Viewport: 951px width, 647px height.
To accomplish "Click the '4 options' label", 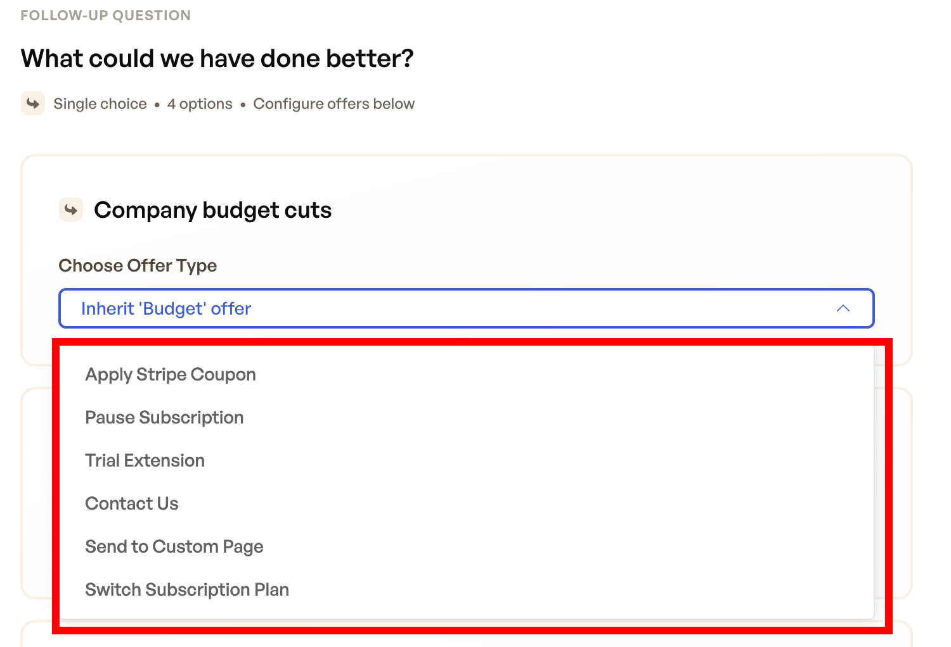I will pyautogui.click(x=199, y=103).
